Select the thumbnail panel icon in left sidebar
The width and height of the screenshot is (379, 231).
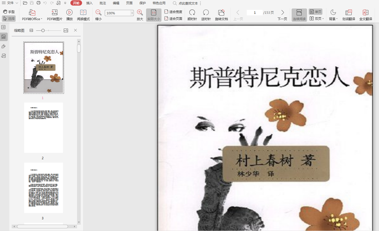(3, 37)
